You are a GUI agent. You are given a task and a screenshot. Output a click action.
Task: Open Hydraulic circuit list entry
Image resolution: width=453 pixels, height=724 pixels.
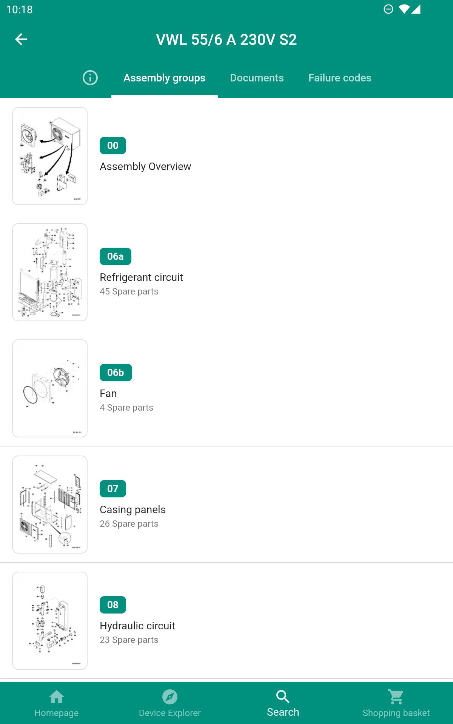(x=226, y=621)
